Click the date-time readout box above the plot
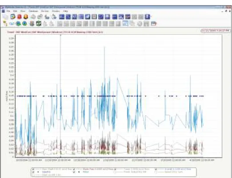The width and height of the screenshot is (232, 178). pyautogui.click(x=216, y=31)
